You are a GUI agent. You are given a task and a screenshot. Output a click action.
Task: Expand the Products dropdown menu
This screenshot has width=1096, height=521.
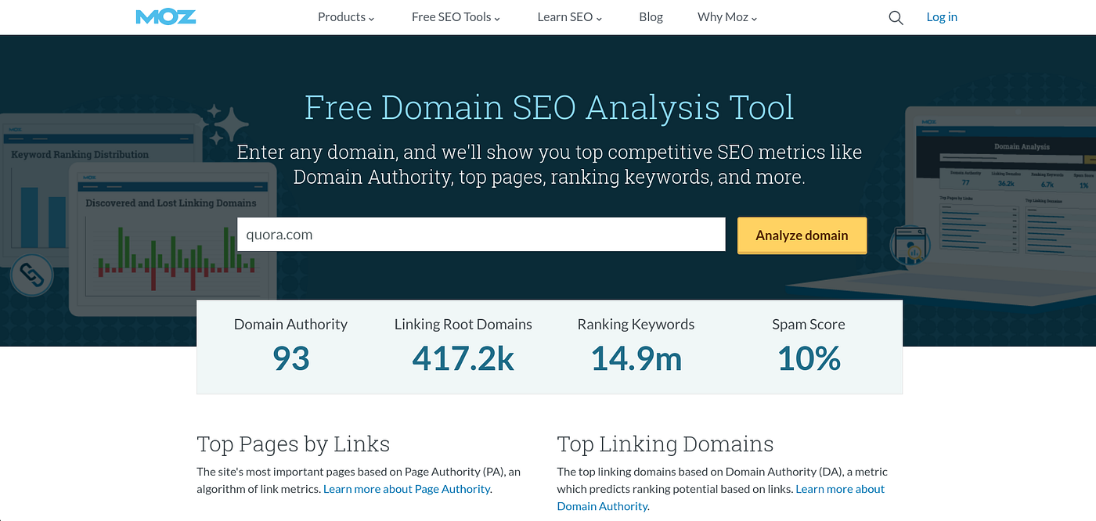(346, 17)
